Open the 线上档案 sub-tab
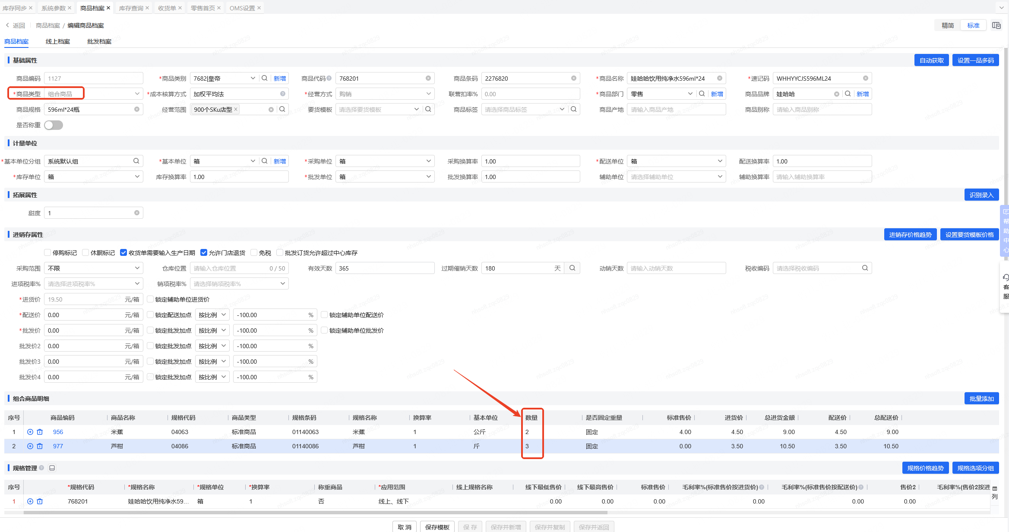This screenshot has height=532, width=1009. (x=58, y=41)
